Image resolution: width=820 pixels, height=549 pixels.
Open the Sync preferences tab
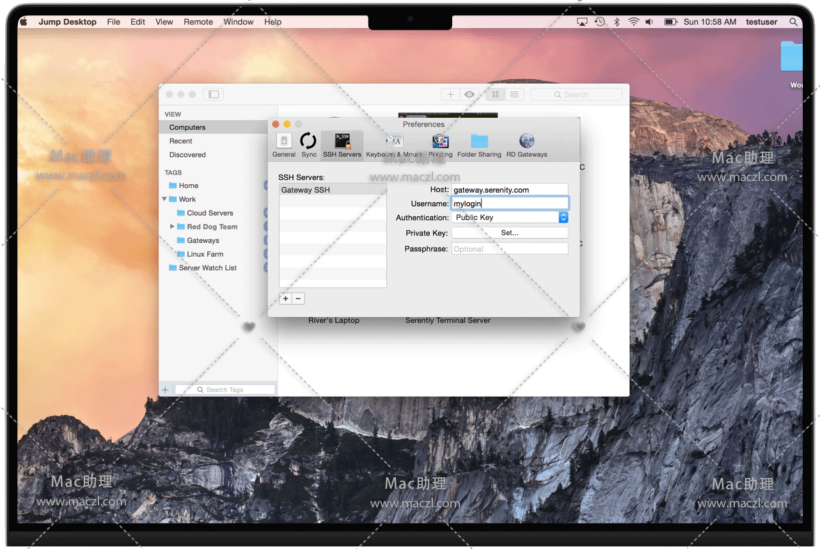tap(309, 145)
